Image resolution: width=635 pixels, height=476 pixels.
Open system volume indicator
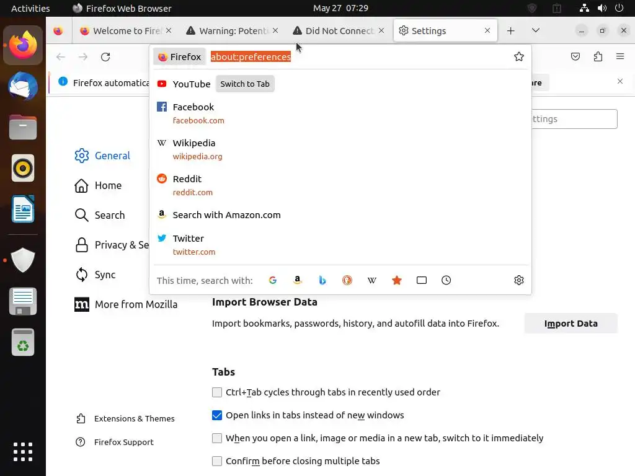[x=602, y=8]
